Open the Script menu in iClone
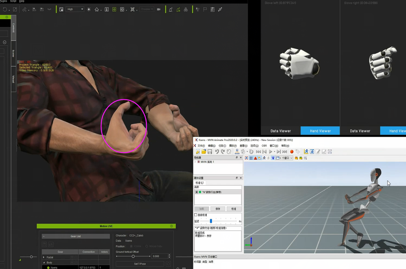The image size is (406, 269). 13,1
